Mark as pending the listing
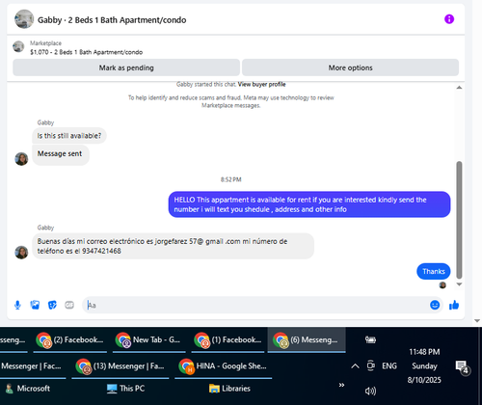482x405 pixels. [x=126, y=67]
